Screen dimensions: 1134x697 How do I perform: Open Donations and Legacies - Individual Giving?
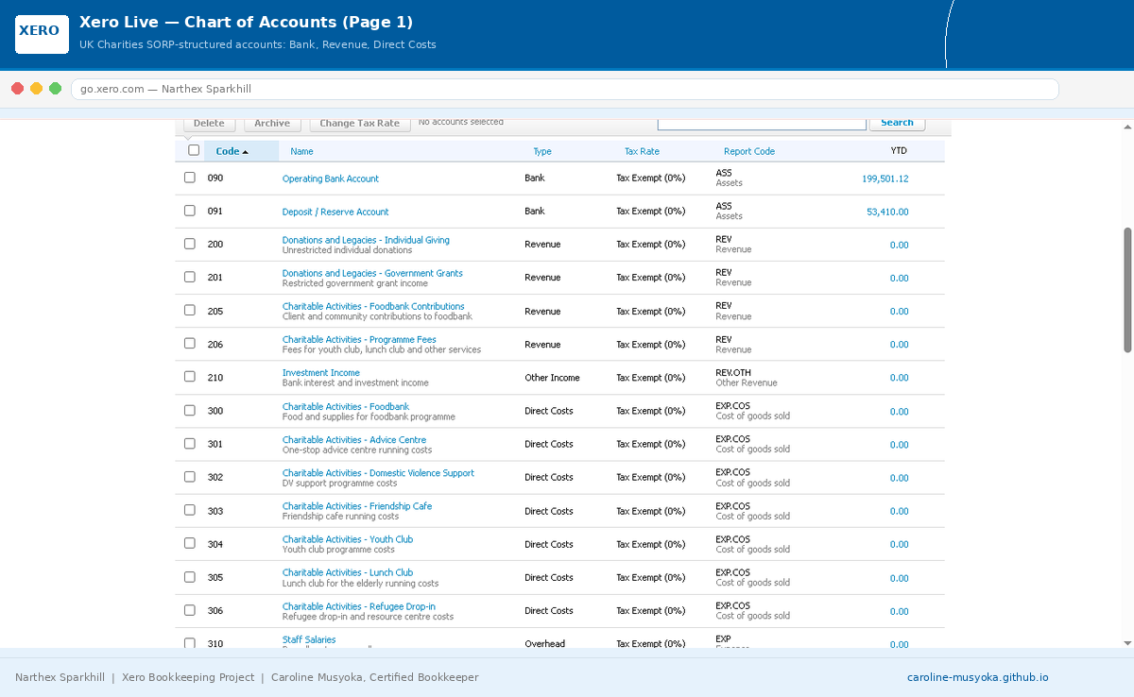pos(366,240)
